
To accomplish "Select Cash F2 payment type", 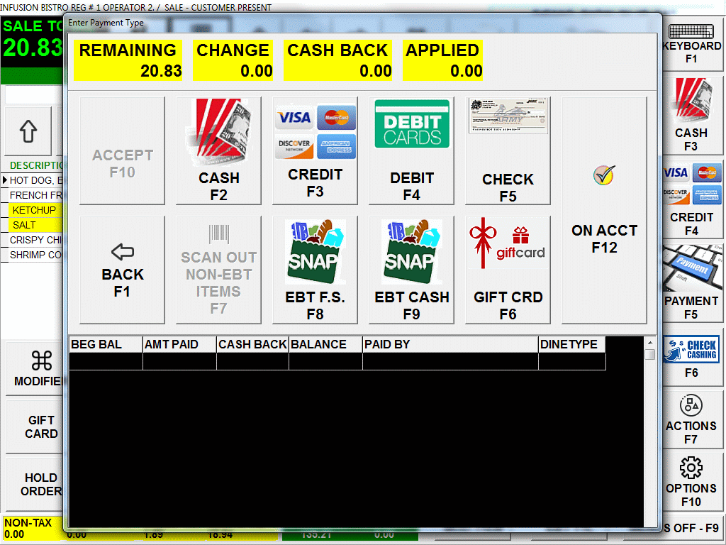I will pyautogui.click(x=218, y=151).
